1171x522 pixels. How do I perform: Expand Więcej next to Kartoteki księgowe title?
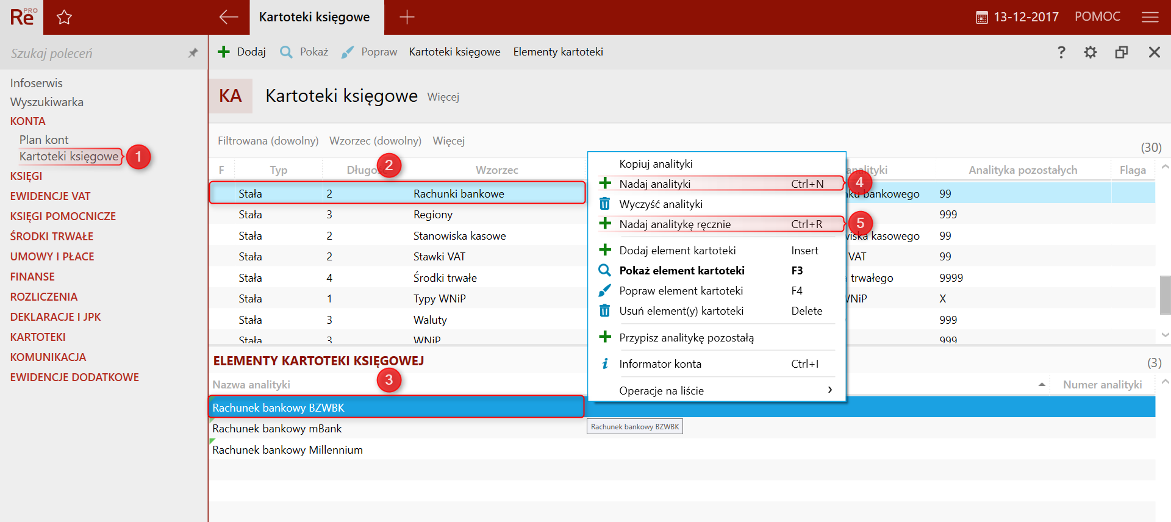pos(443,97)
